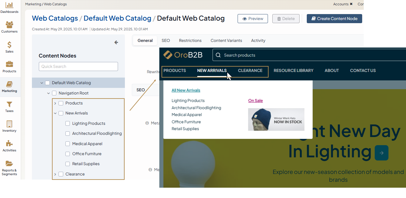Viewport: 406px width, 198px height.
Task: Click the All New Arrivals link
Action: [x=186, y=90]
